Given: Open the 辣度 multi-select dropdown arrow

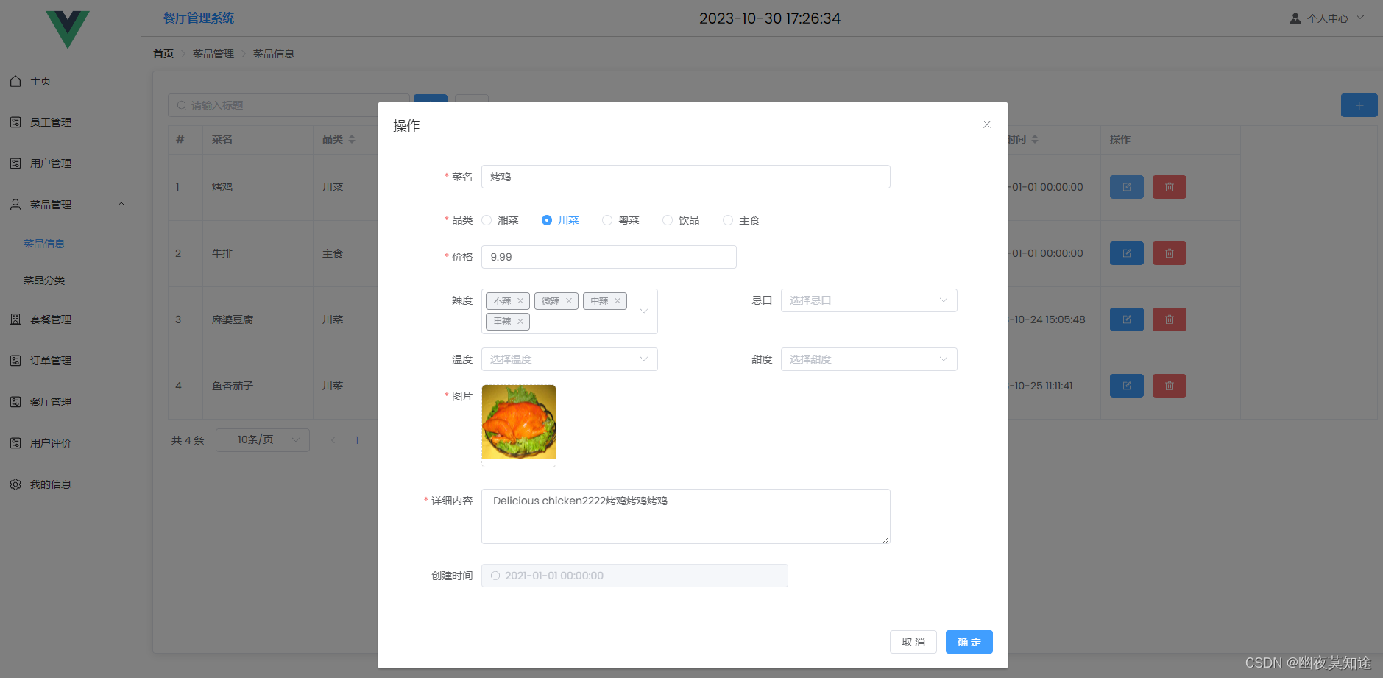Looking at the screenshot, I should [x=644, y=311].
